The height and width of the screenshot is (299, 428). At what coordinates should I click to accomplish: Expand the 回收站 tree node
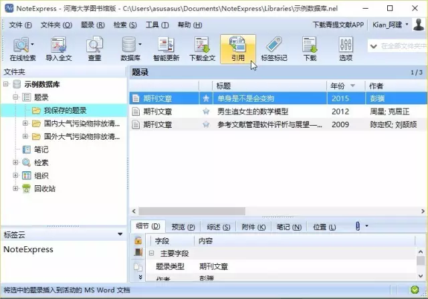pos(15,188)
